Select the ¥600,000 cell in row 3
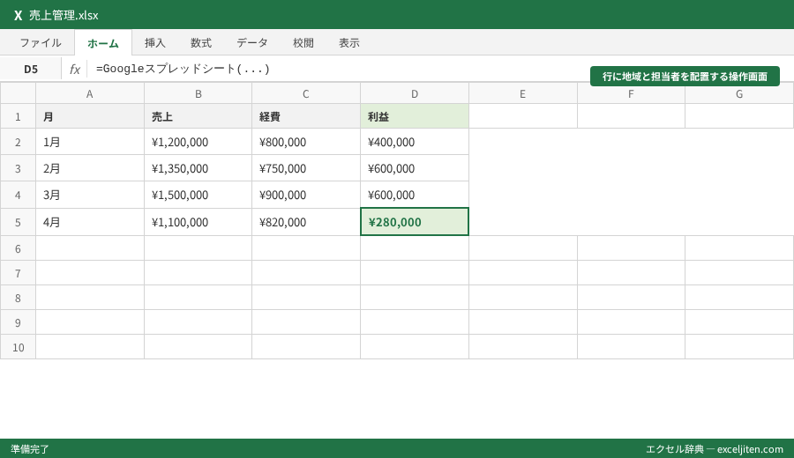794x458 pixels. 415,168
